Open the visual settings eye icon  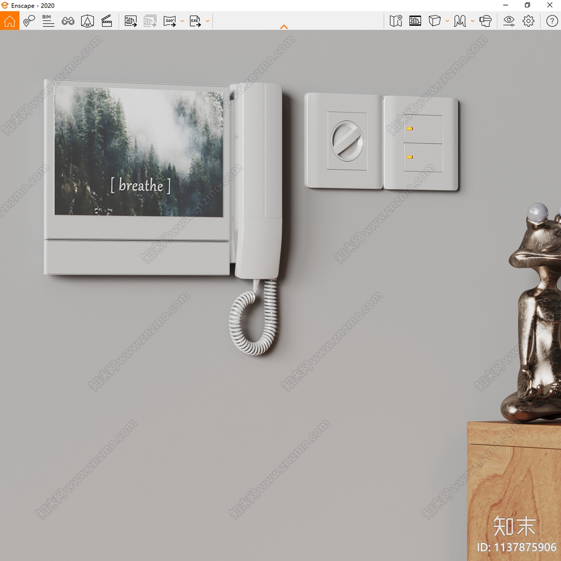point(509,21)
